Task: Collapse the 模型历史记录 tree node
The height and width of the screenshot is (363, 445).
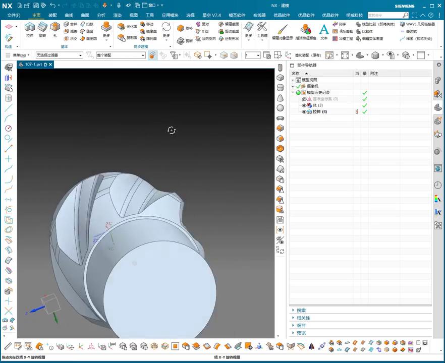Action: pyautogui.click(x=293, y=93)
